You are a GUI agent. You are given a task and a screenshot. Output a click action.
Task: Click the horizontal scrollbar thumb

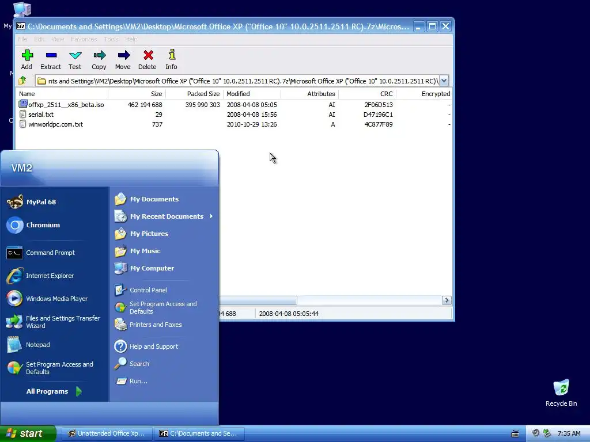tap(258, 300)
